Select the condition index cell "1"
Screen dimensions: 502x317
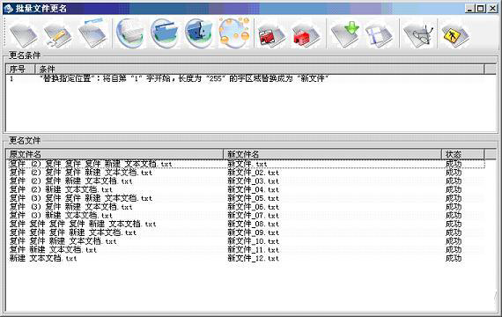point(11,78)
